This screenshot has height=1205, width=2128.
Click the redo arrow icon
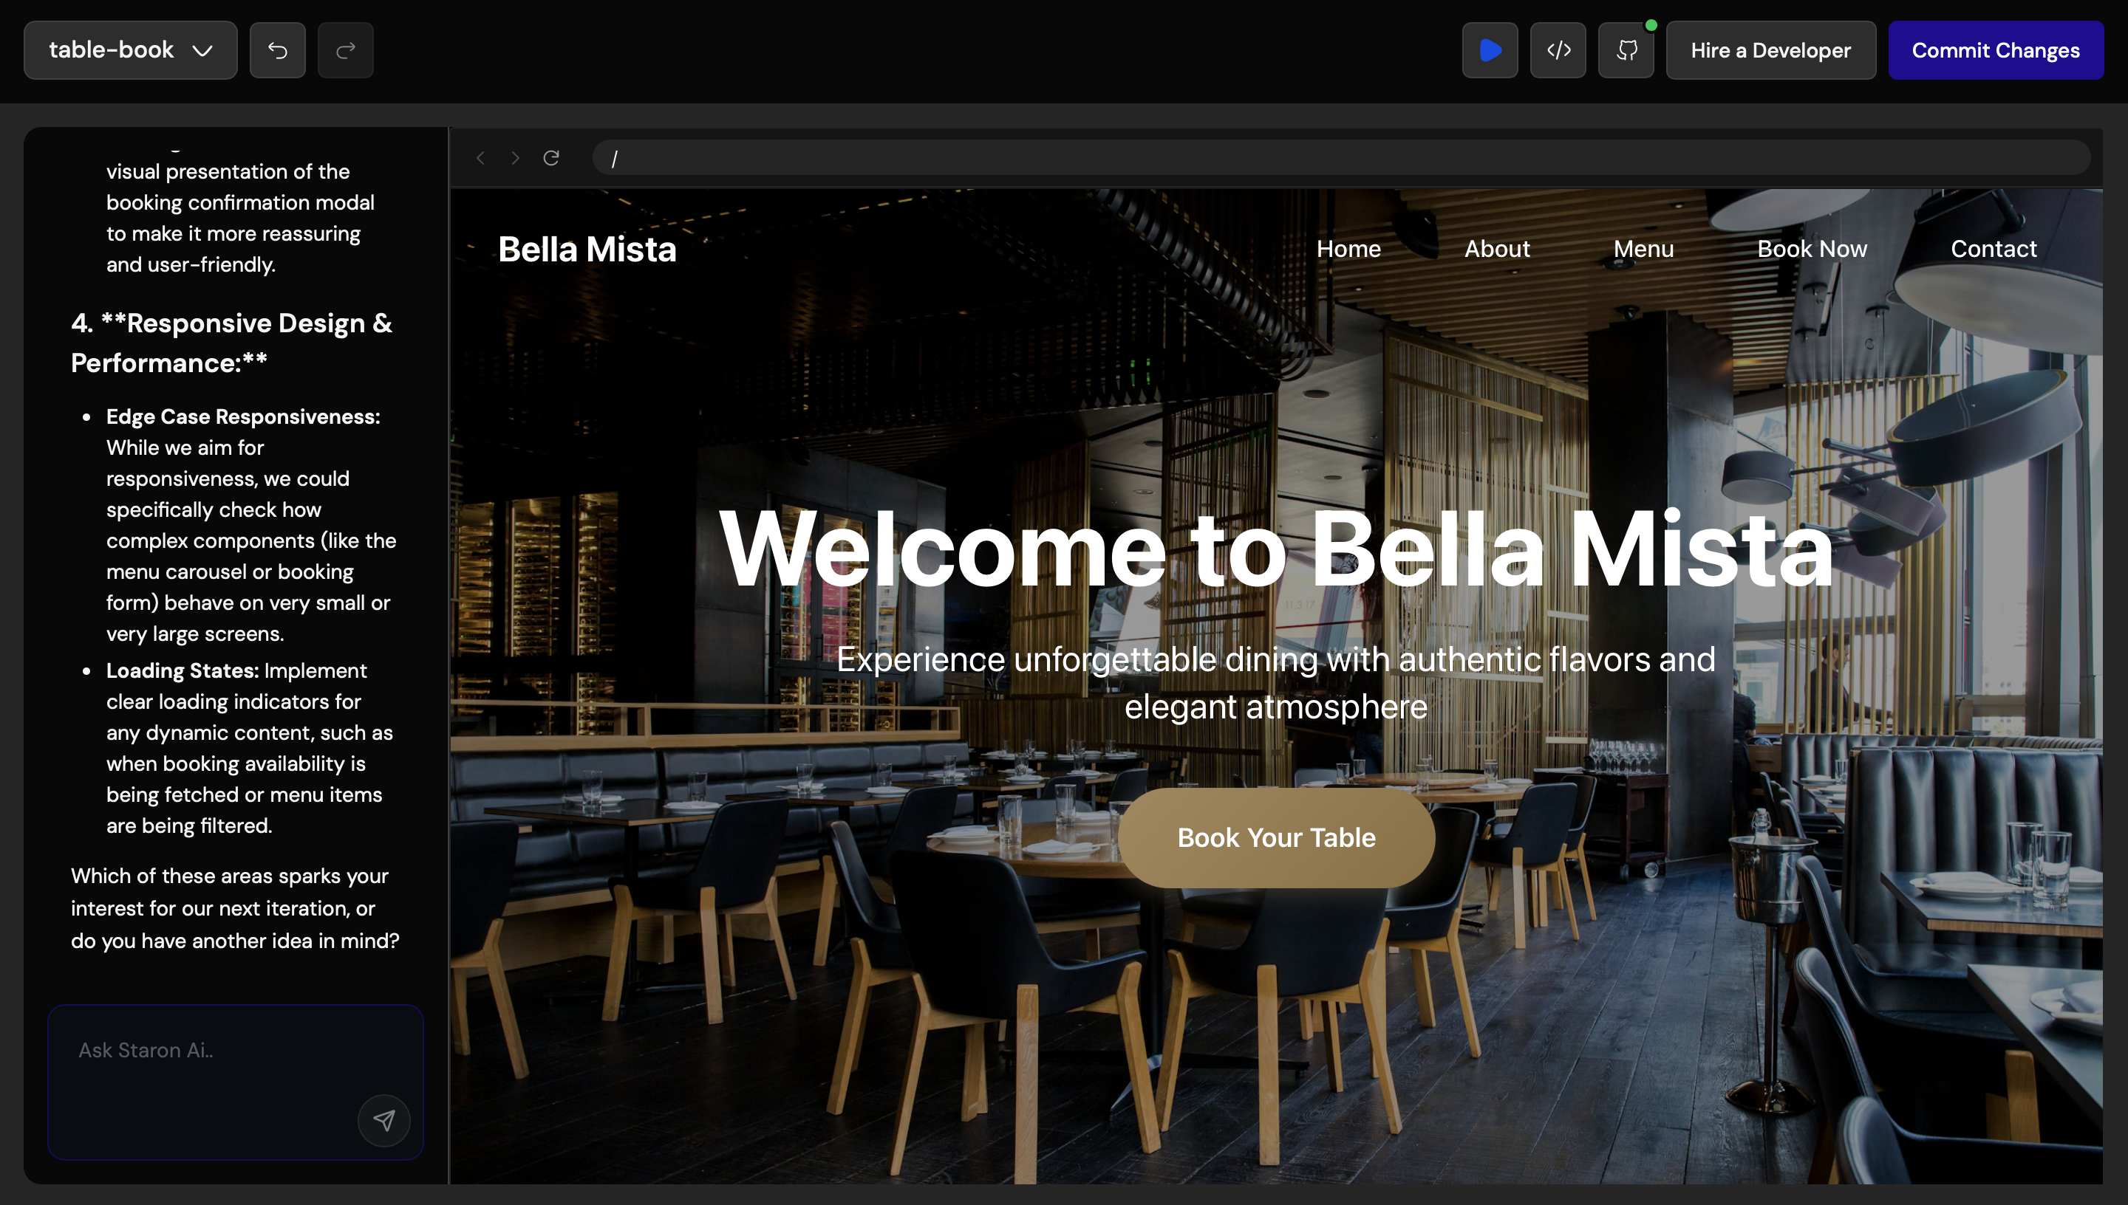tap(345, 50)
